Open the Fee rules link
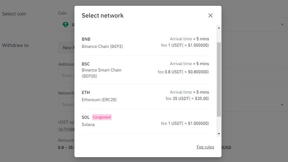The width and height of the screenshot is (288, 162). click(205, 147)
